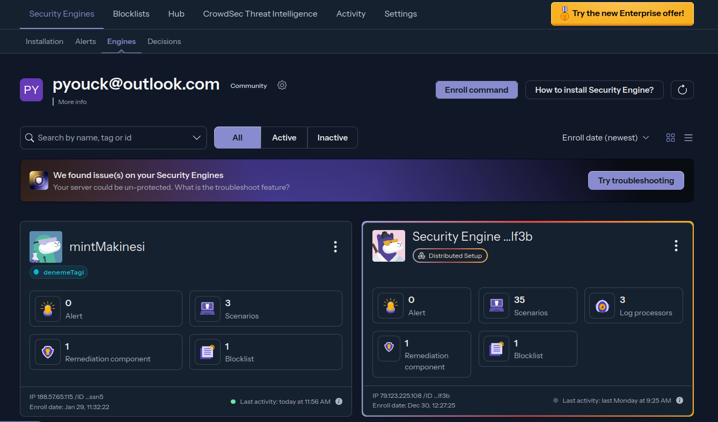
Task: Open the Blocklists top navigation tab
Action: pyautogui.click(x=131, y=14)
